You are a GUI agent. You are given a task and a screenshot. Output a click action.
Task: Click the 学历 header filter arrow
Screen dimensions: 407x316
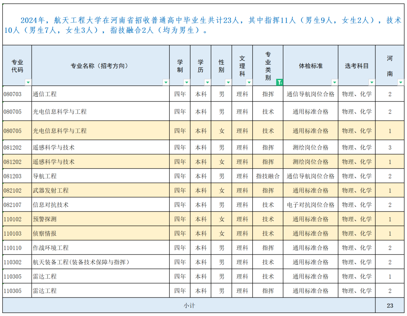coord(207,82)
